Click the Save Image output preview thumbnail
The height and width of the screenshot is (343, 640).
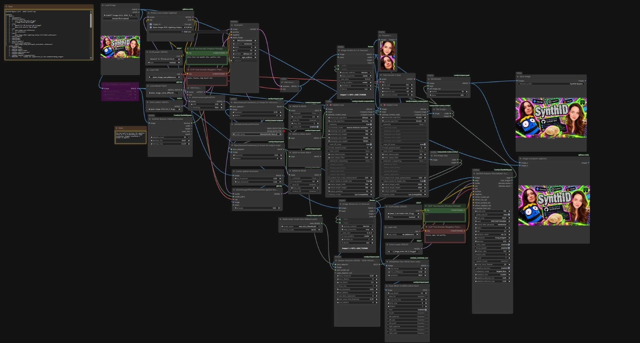click(x=551, y=118)
